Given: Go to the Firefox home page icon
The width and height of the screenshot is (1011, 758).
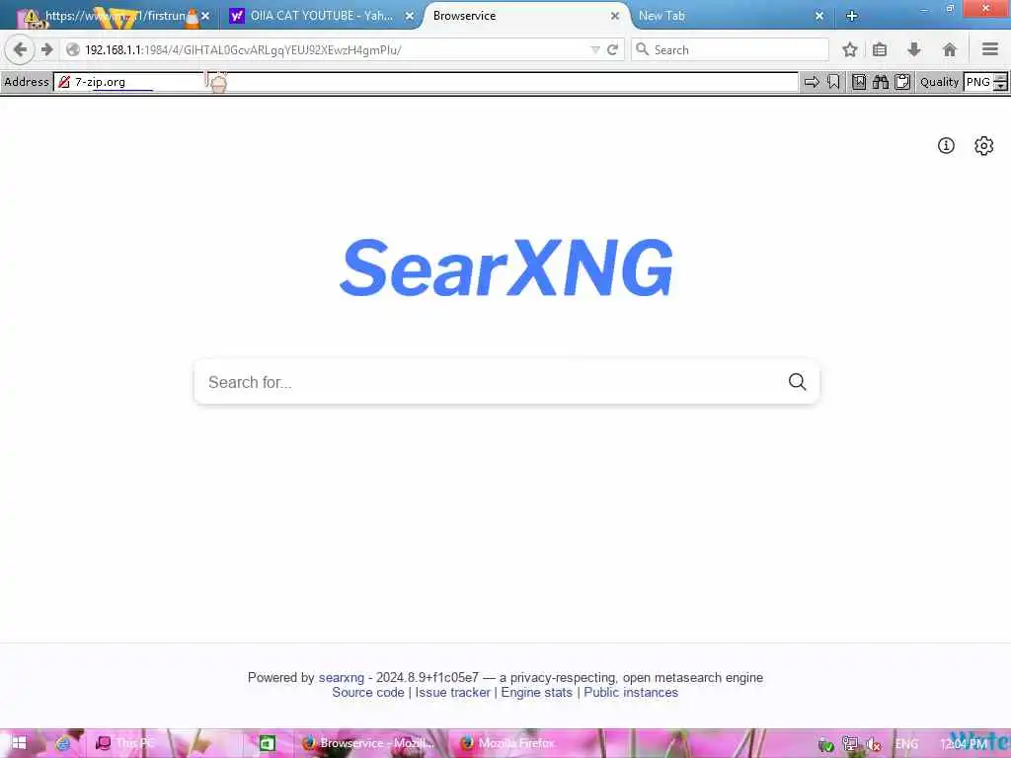Looking at the screenshot, I should coord(949,49).
